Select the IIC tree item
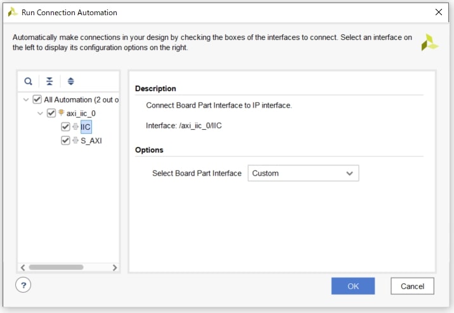 [x=86, y=127]
